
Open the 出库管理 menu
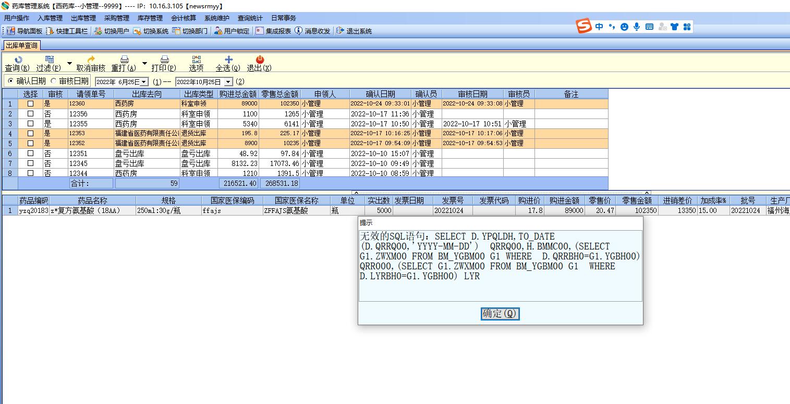pyautogui.click(x=83, y=18)
